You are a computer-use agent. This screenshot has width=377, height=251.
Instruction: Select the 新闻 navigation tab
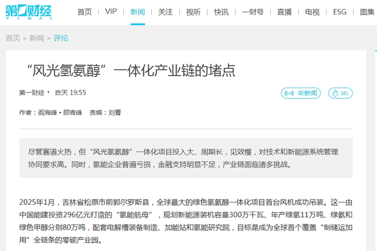pos(138,12)
